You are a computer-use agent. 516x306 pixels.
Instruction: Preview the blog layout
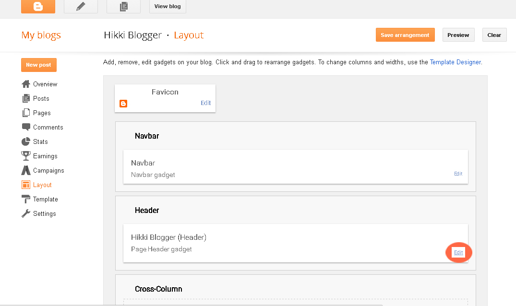(458, 35)
